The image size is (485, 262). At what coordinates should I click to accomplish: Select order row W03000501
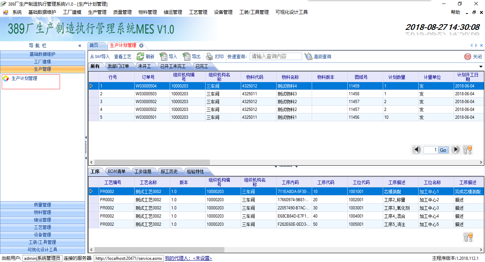pos(286,117)
